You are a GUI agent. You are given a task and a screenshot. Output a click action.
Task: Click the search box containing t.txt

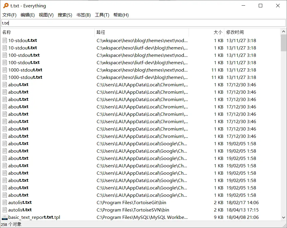point(143,23)
